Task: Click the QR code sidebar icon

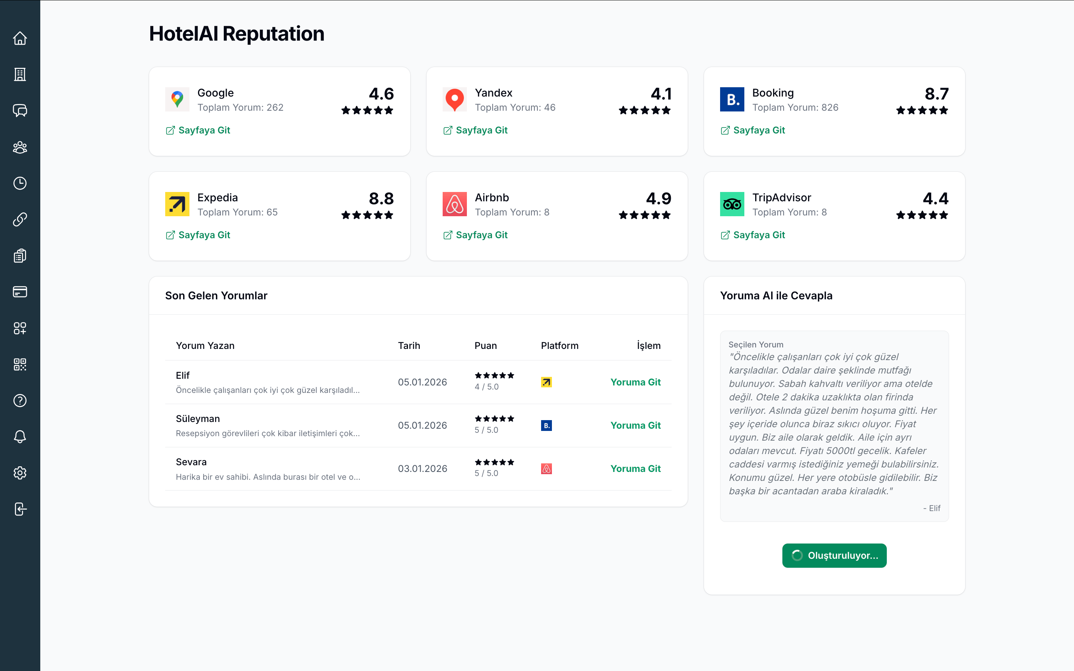Action: point(20,364)
